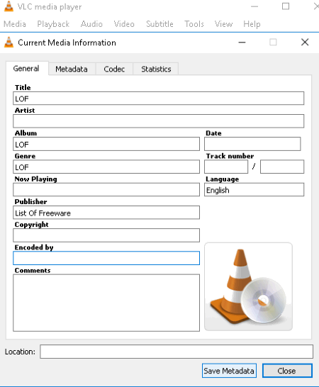Open the Audio menu
The image size is (319, 387).
tap(91, 24)
